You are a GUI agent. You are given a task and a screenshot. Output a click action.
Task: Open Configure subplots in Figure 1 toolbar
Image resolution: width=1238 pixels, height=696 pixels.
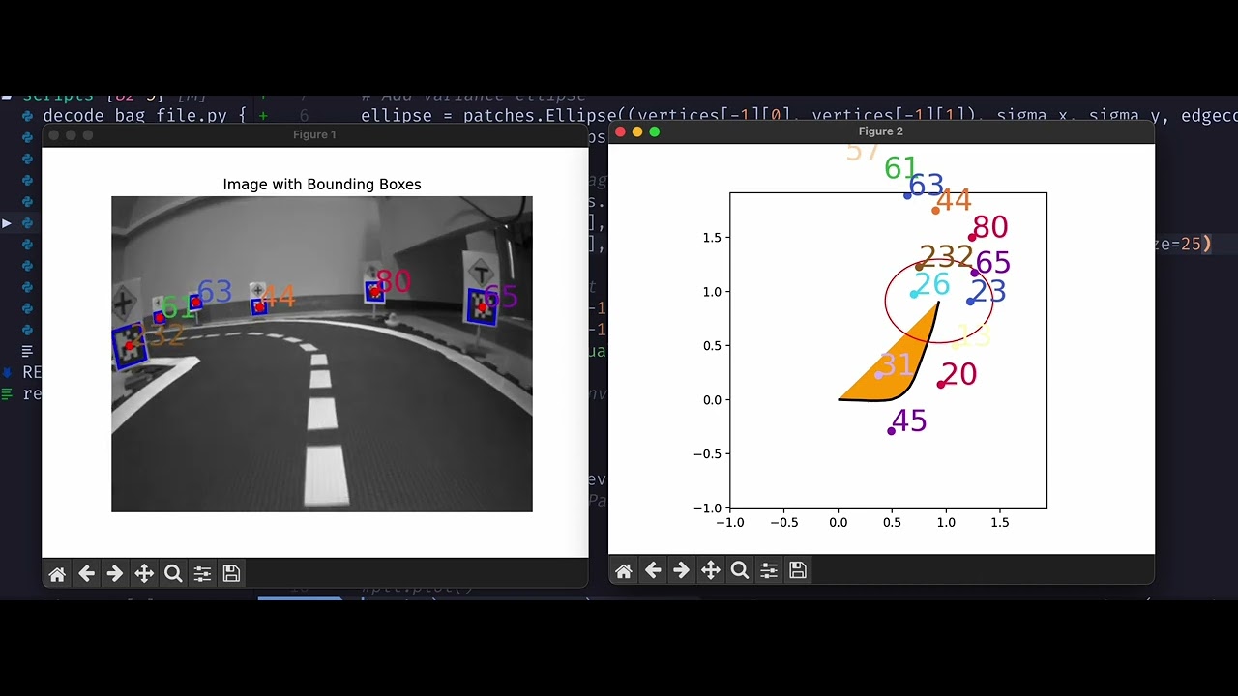pos(202,574)
